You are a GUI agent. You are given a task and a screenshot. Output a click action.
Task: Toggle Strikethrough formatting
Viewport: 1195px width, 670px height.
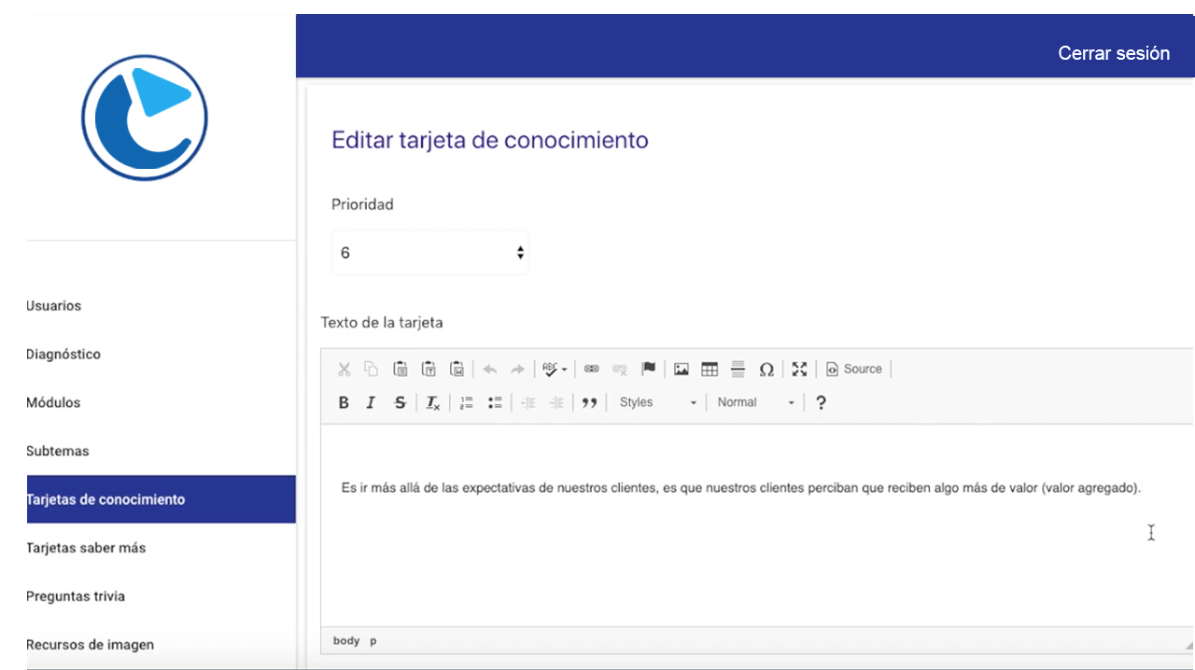coord(401,402)
